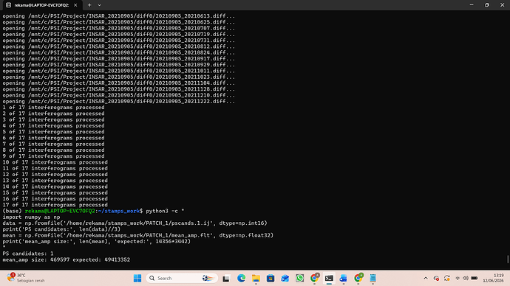Open File Explorer from the taskbar
510x286 pixels.
click(256, 278)
